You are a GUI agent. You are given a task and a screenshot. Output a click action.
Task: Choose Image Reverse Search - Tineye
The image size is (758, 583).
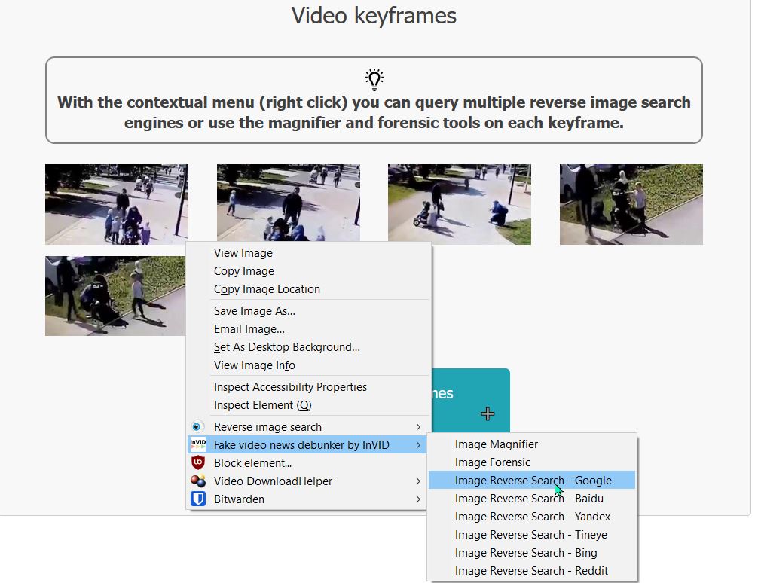tap(532, 534)
